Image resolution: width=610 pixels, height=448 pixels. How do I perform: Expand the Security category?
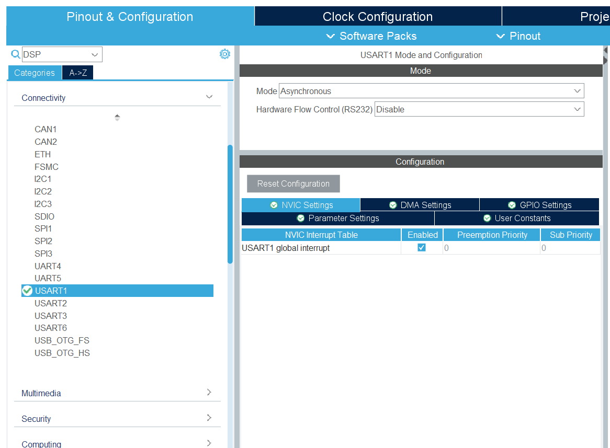coord(209,418)
